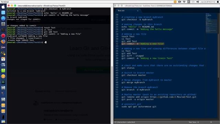Screen dimensions: 220x124
Task: Click line 42 'git status' in Sublime
Action: [x=128, y=68]
